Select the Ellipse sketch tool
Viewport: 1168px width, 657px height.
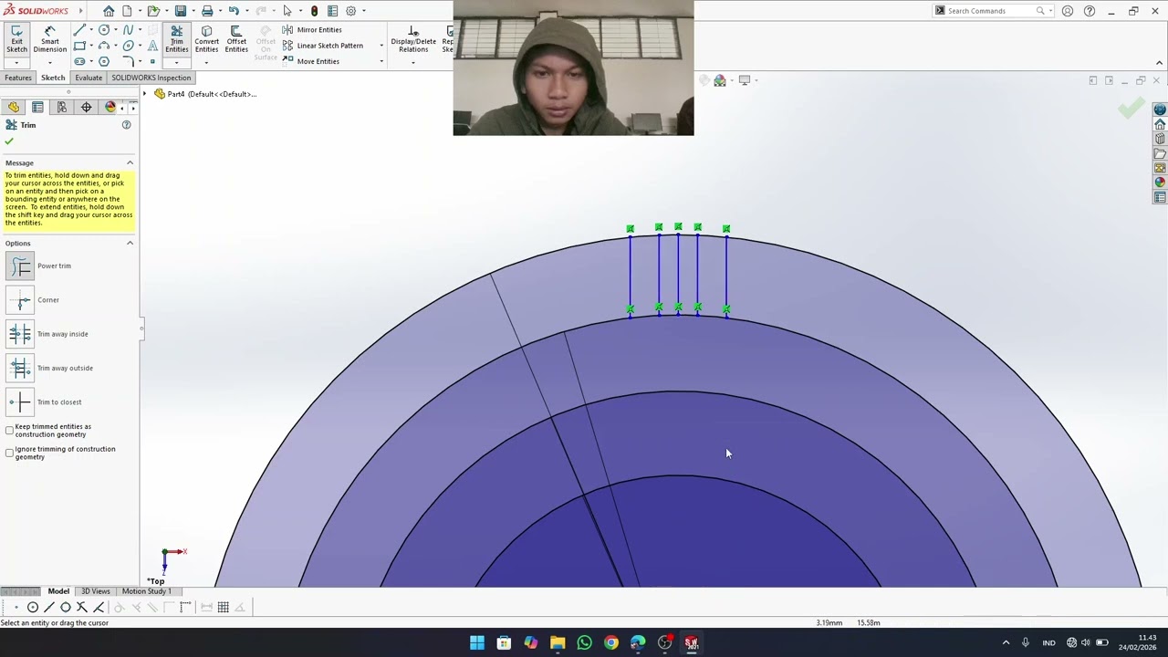[128, 46]
